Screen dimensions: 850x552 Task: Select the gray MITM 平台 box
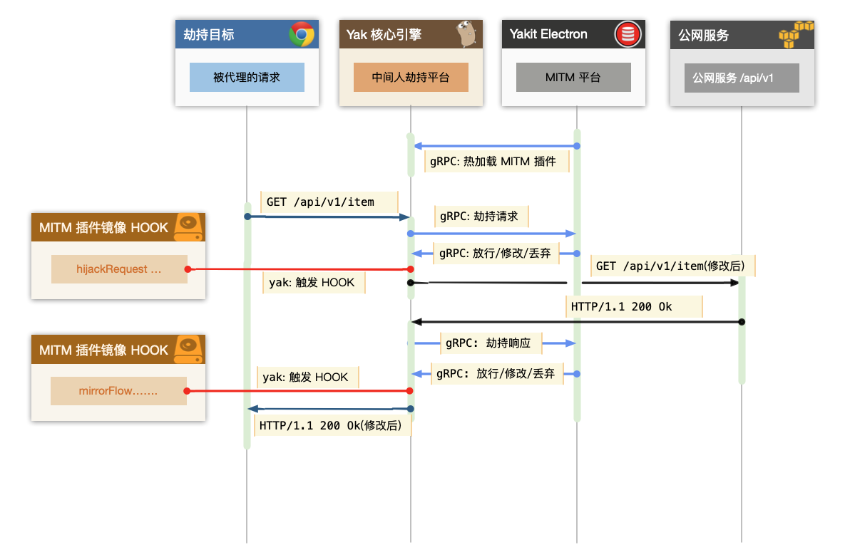[573, 78]
